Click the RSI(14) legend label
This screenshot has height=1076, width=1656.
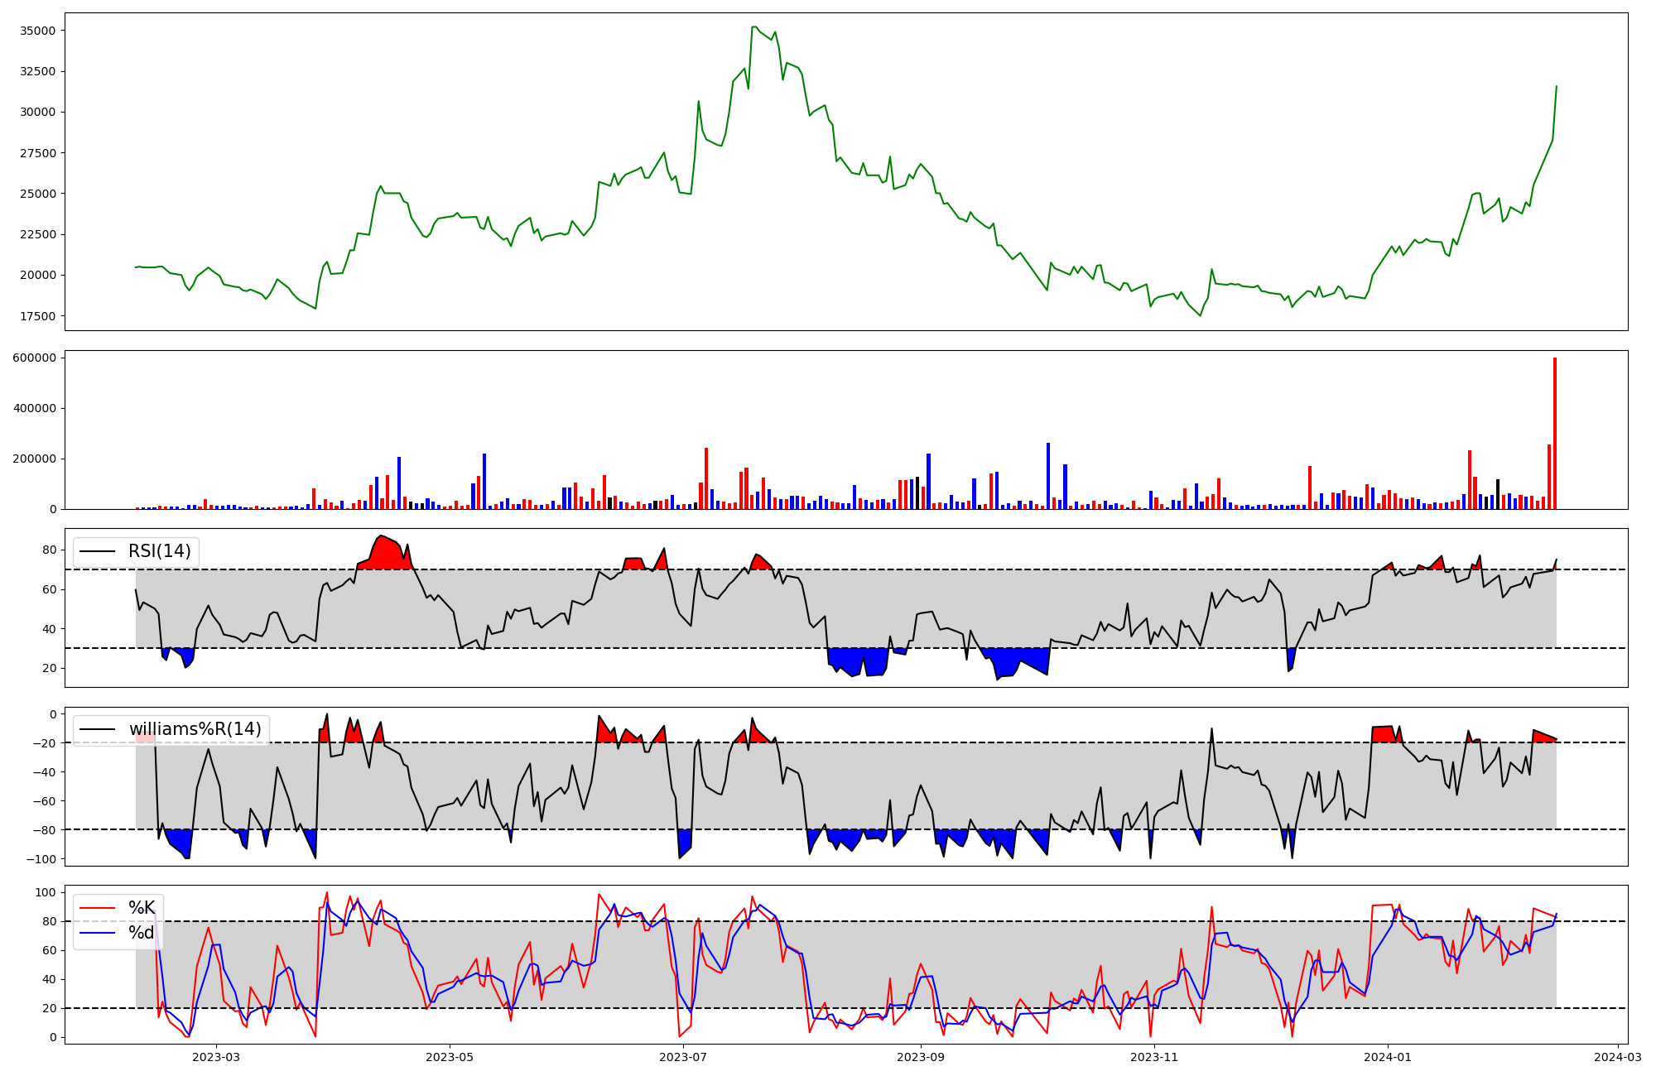click(159, 551)
